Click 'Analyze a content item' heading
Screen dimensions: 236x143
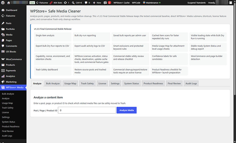point(48,97)
